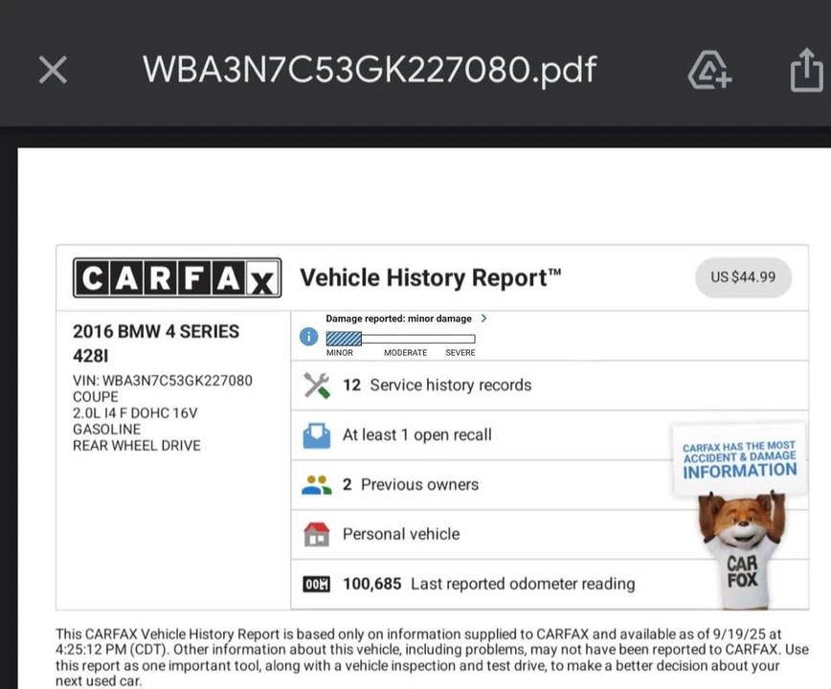The height and width of the screenshot is (689, 831).
Task: Select 2.0L I4 F DOHC 16V text
Action: [x=135, y=413]
